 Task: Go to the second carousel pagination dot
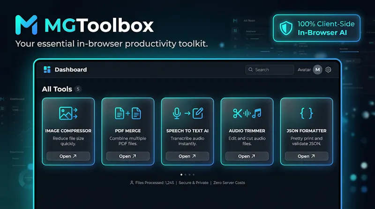pos(185,175)
